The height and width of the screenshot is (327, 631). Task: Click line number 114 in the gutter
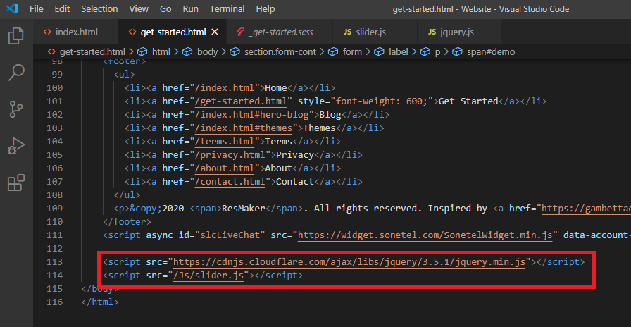(55, 276)
